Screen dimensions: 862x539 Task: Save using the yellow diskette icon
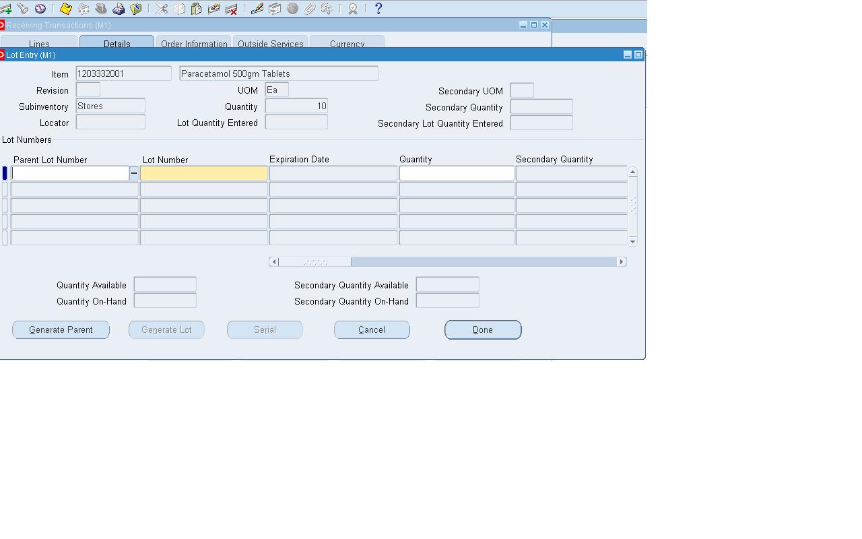tap(66, 9)
